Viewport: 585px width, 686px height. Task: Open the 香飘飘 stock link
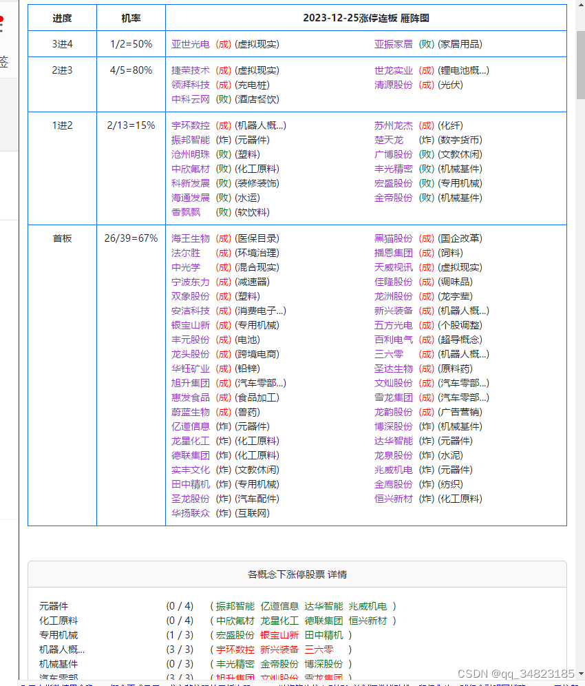tap(185, 212)
